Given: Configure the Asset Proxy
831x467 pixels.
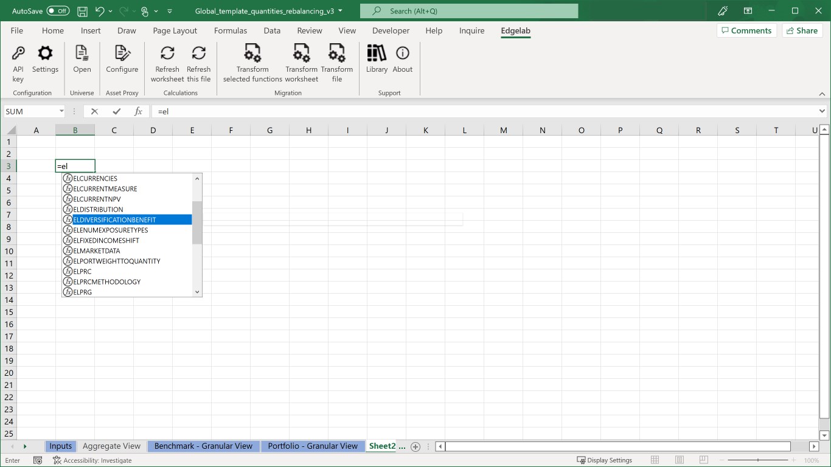Looking at the screenshot, I should click(x=122, y=60).
